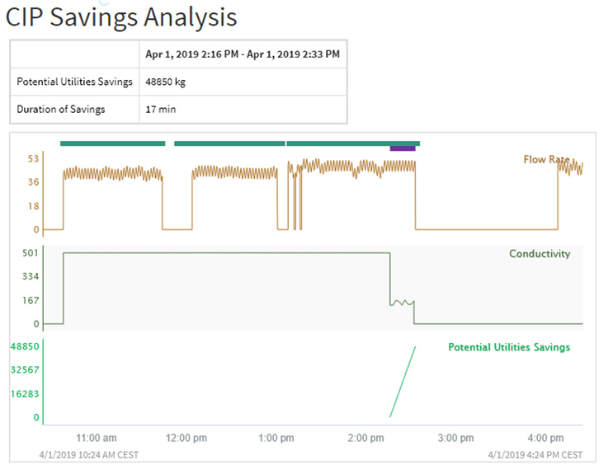Viewport: 613px width, 469px height.
Task: Click the chart end timestamp 4:24 PM CEST
Action: click(x=535, y=454)
